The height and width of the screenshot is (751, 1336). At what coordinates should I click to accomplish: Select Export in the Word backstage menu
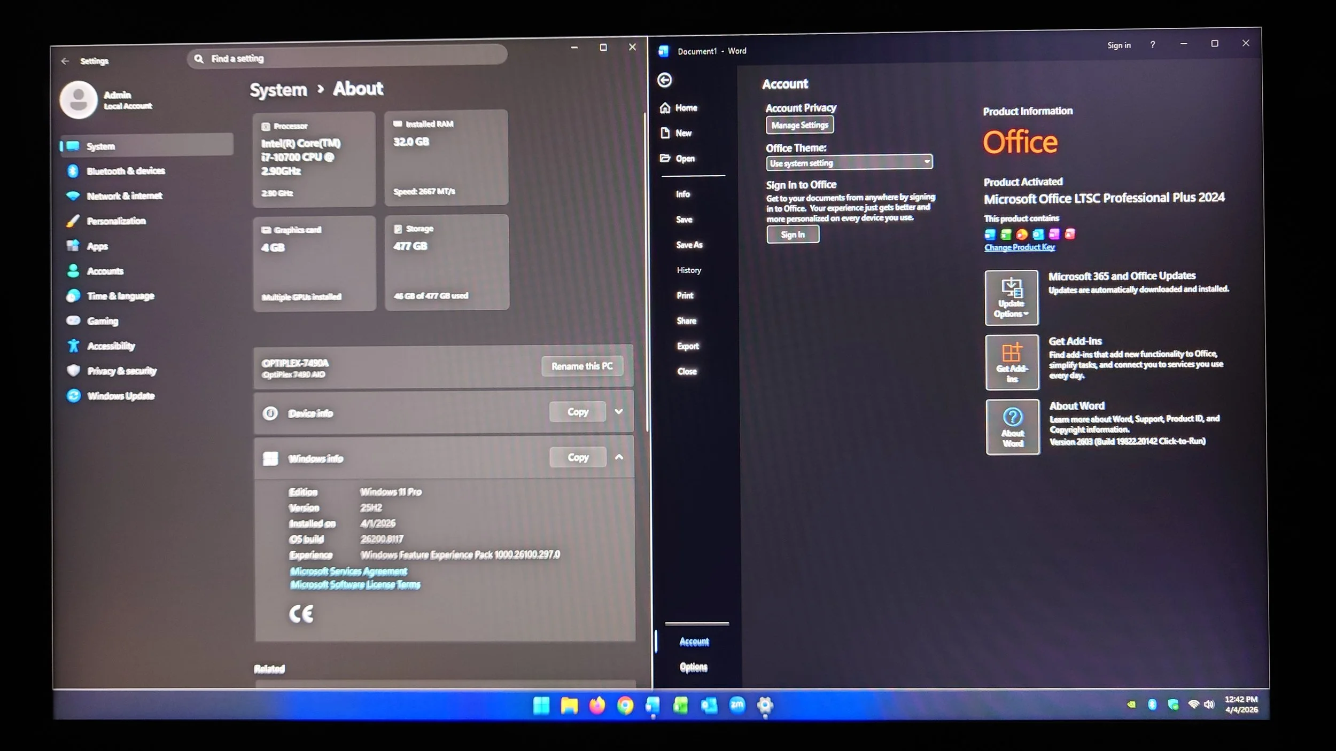point(688,346)
